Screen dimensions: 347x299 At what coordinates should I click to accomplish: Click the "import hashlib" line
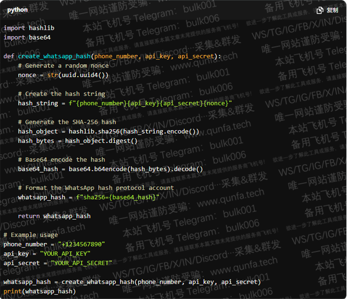pyautogui.click(x=29, y=28)
